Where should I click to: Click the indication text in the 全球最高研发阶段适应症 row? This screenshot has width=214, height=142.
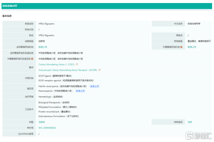tap(61, 53)
